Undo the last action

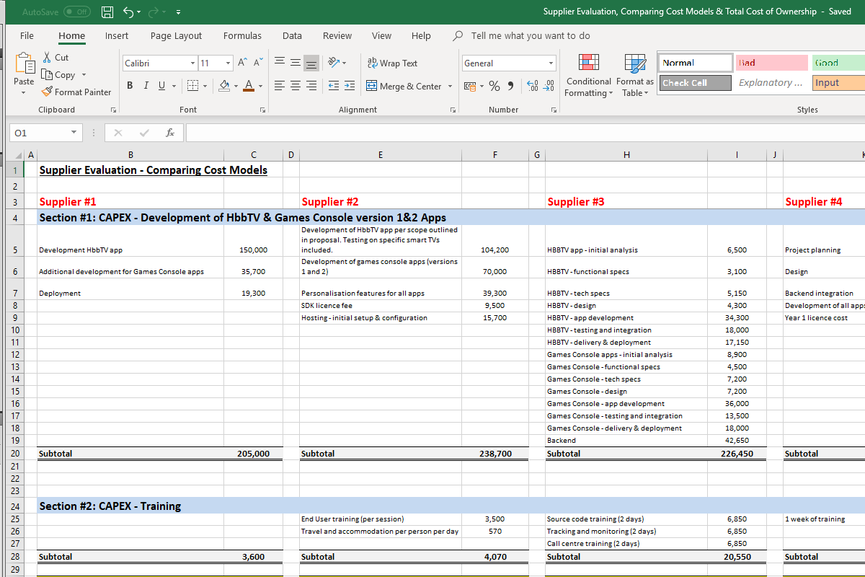pyautogui.click(x=128, y=12)
